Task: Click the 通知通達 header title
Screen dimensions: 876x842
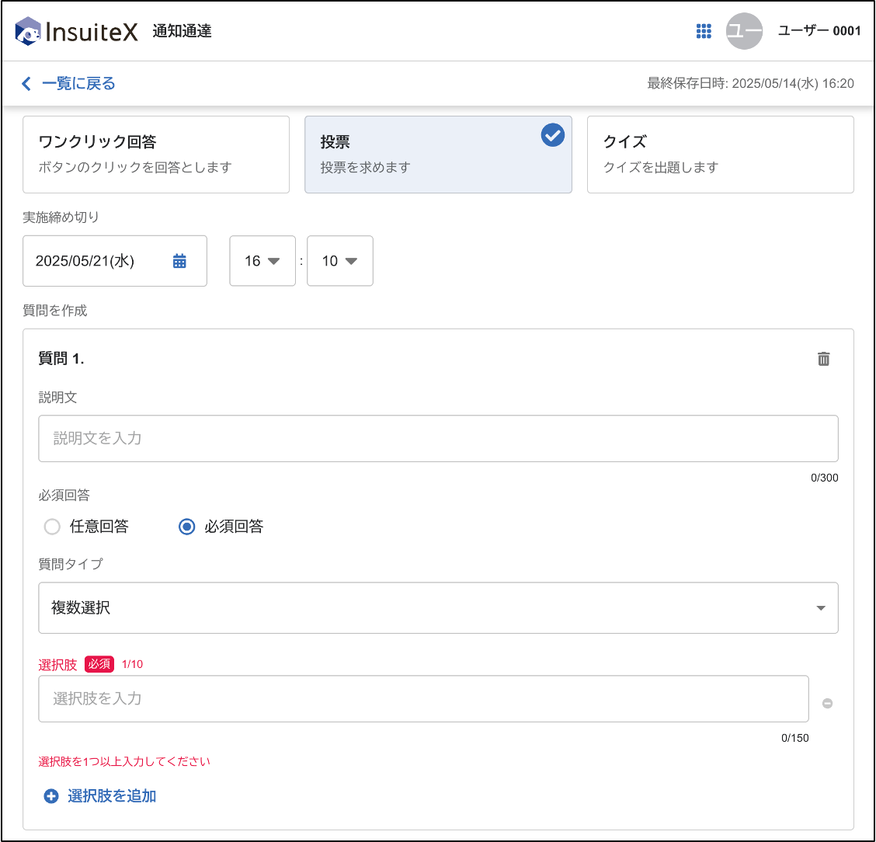Action: pyautogui.click(x=182, y=31)
